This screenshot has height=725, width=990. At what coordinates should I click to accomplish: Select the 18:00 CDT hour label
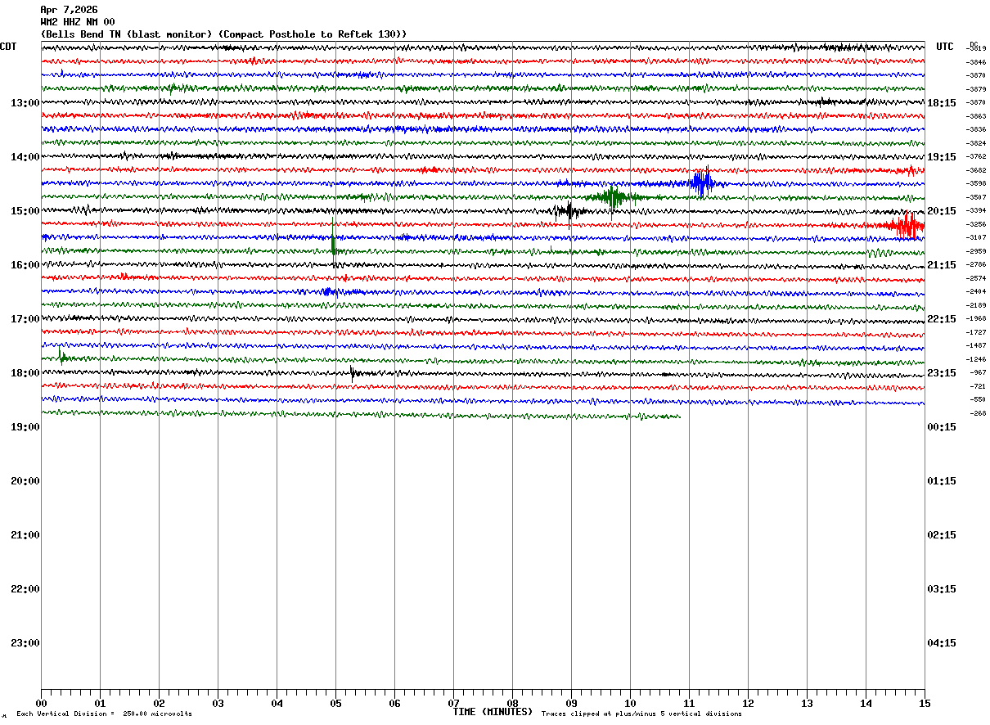25,373
